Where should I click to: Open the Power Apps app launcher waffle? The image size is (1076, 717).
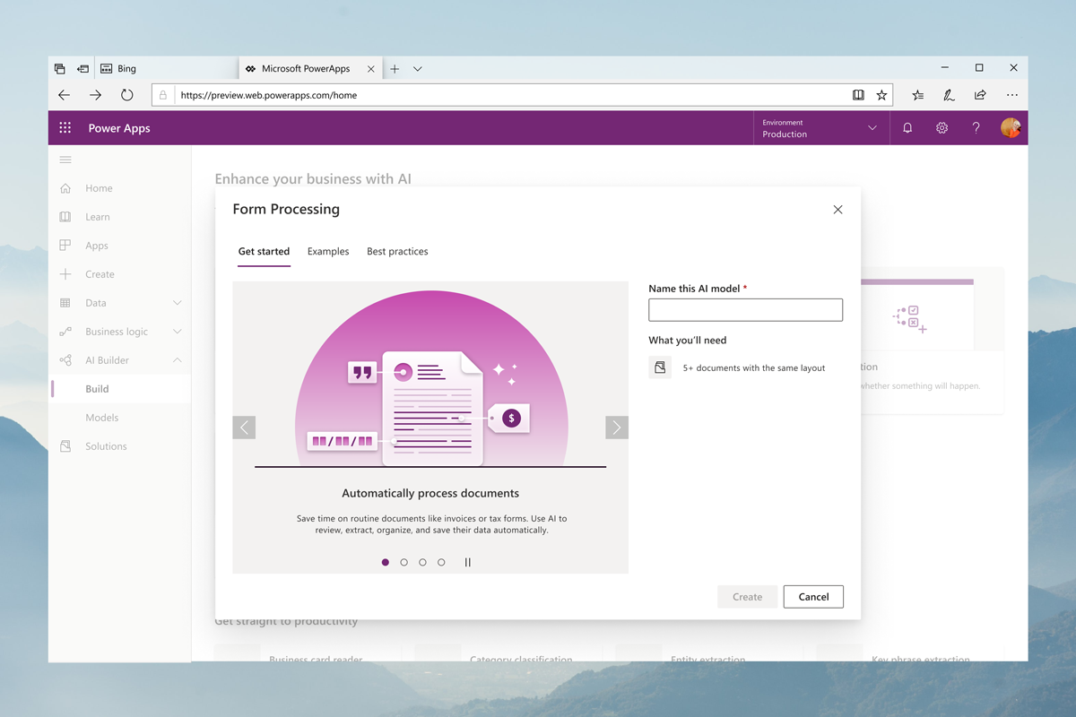pos(65,128)
